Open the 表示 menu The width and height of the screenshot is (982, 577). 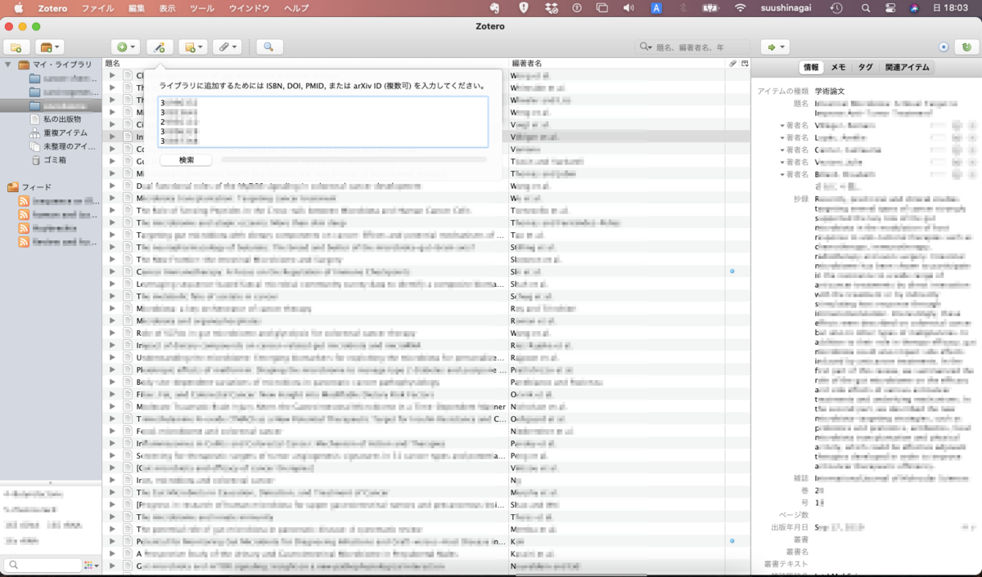coord(167,8)
